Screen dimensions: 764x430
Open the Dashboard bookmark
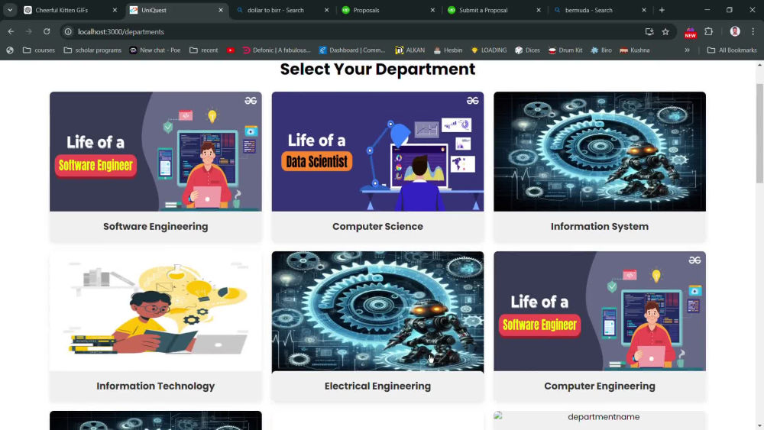tap(351, 50)
